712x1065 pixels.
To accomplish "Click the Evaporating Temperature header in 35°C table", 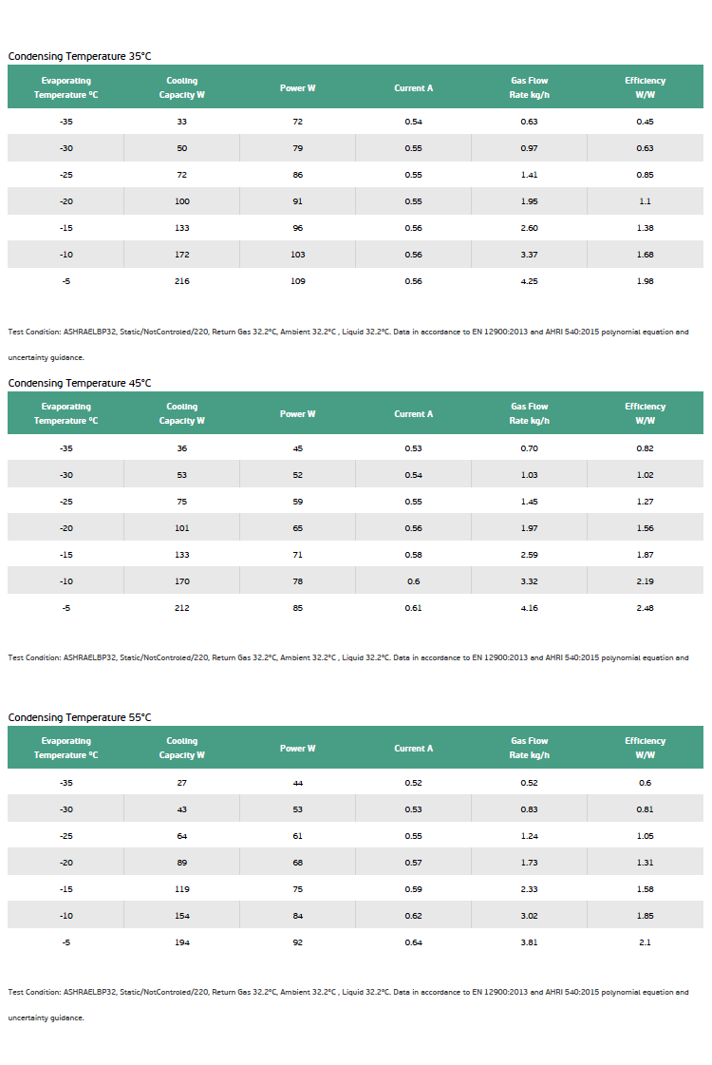I will pos(66,87).
